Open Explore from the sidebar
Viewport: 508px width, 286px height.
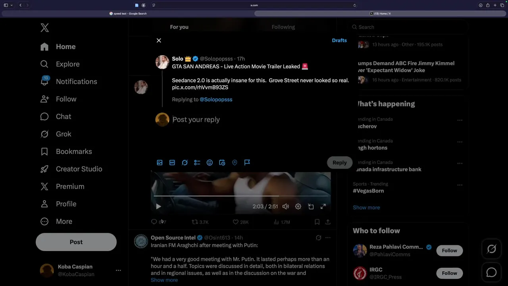coord(60,64)
